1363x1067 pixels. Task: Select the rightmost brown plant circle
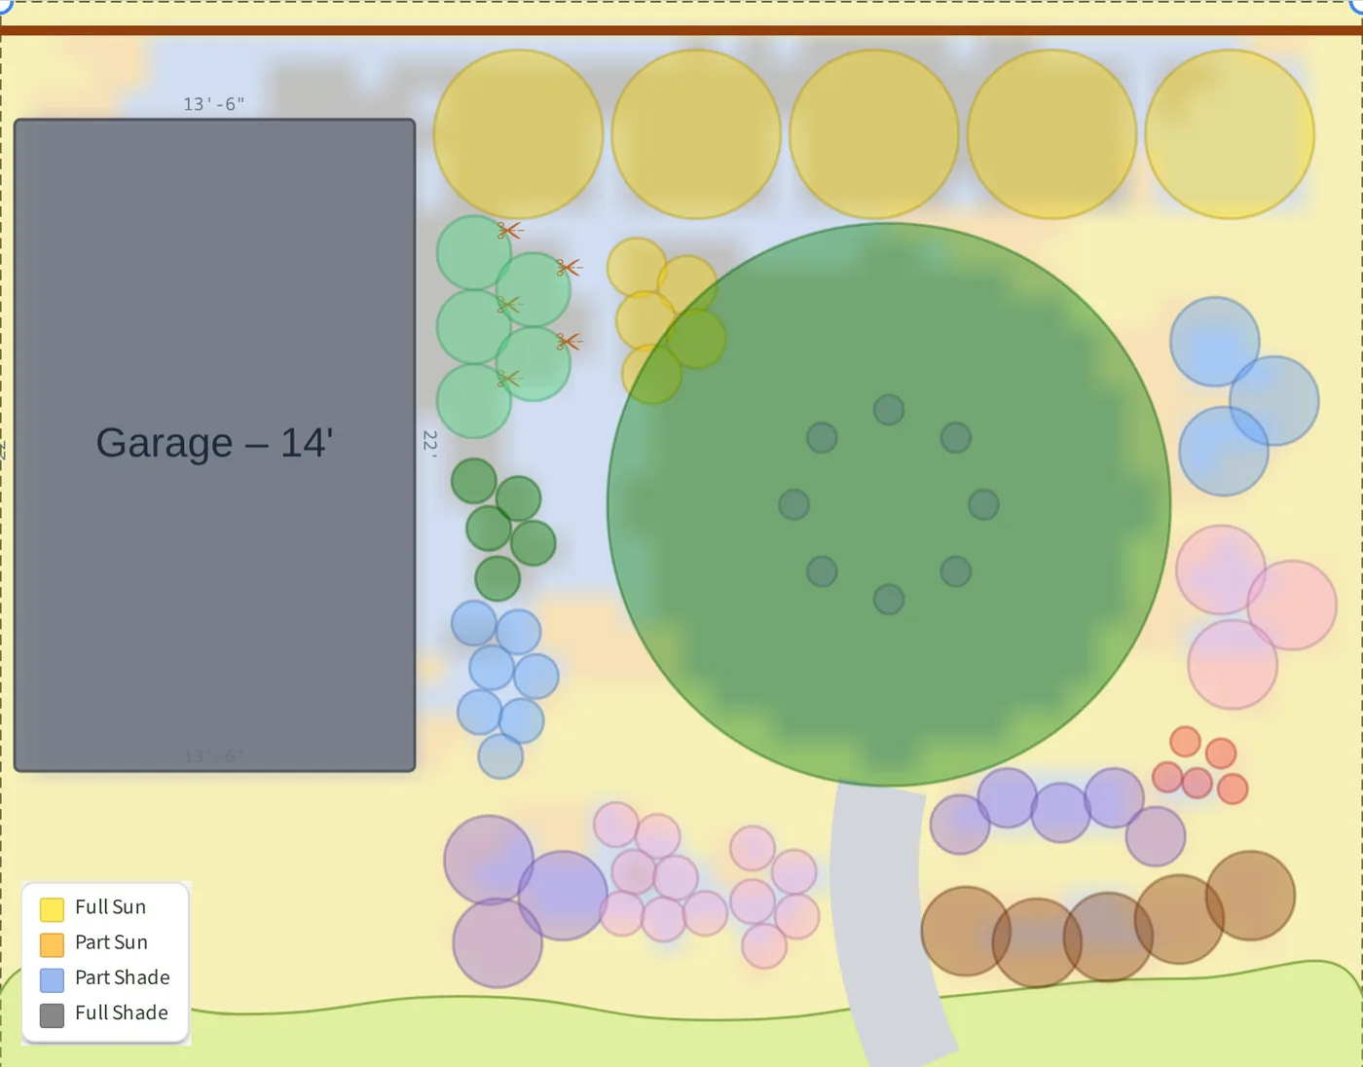[x=1250, y=896]
